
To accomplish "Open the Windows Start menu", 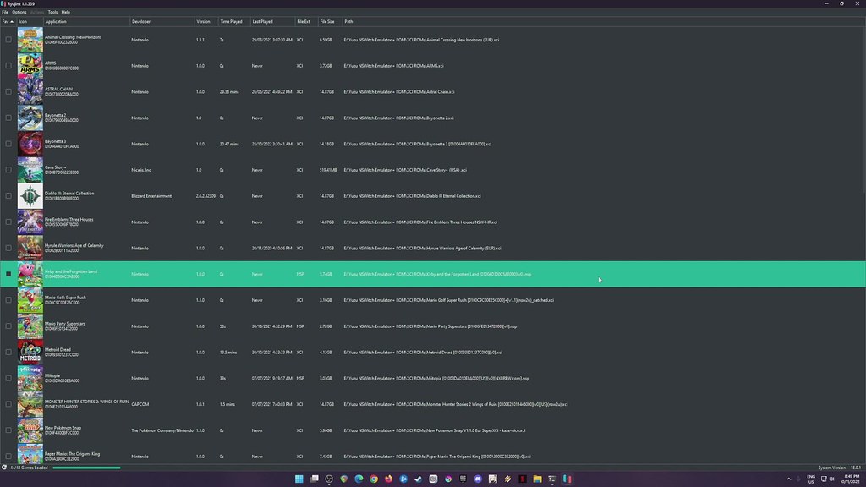I will [299, 479].
